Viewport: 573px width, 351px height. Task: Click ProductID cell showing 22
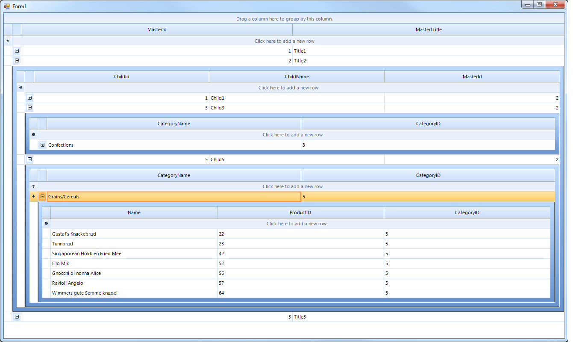point(301,234)
